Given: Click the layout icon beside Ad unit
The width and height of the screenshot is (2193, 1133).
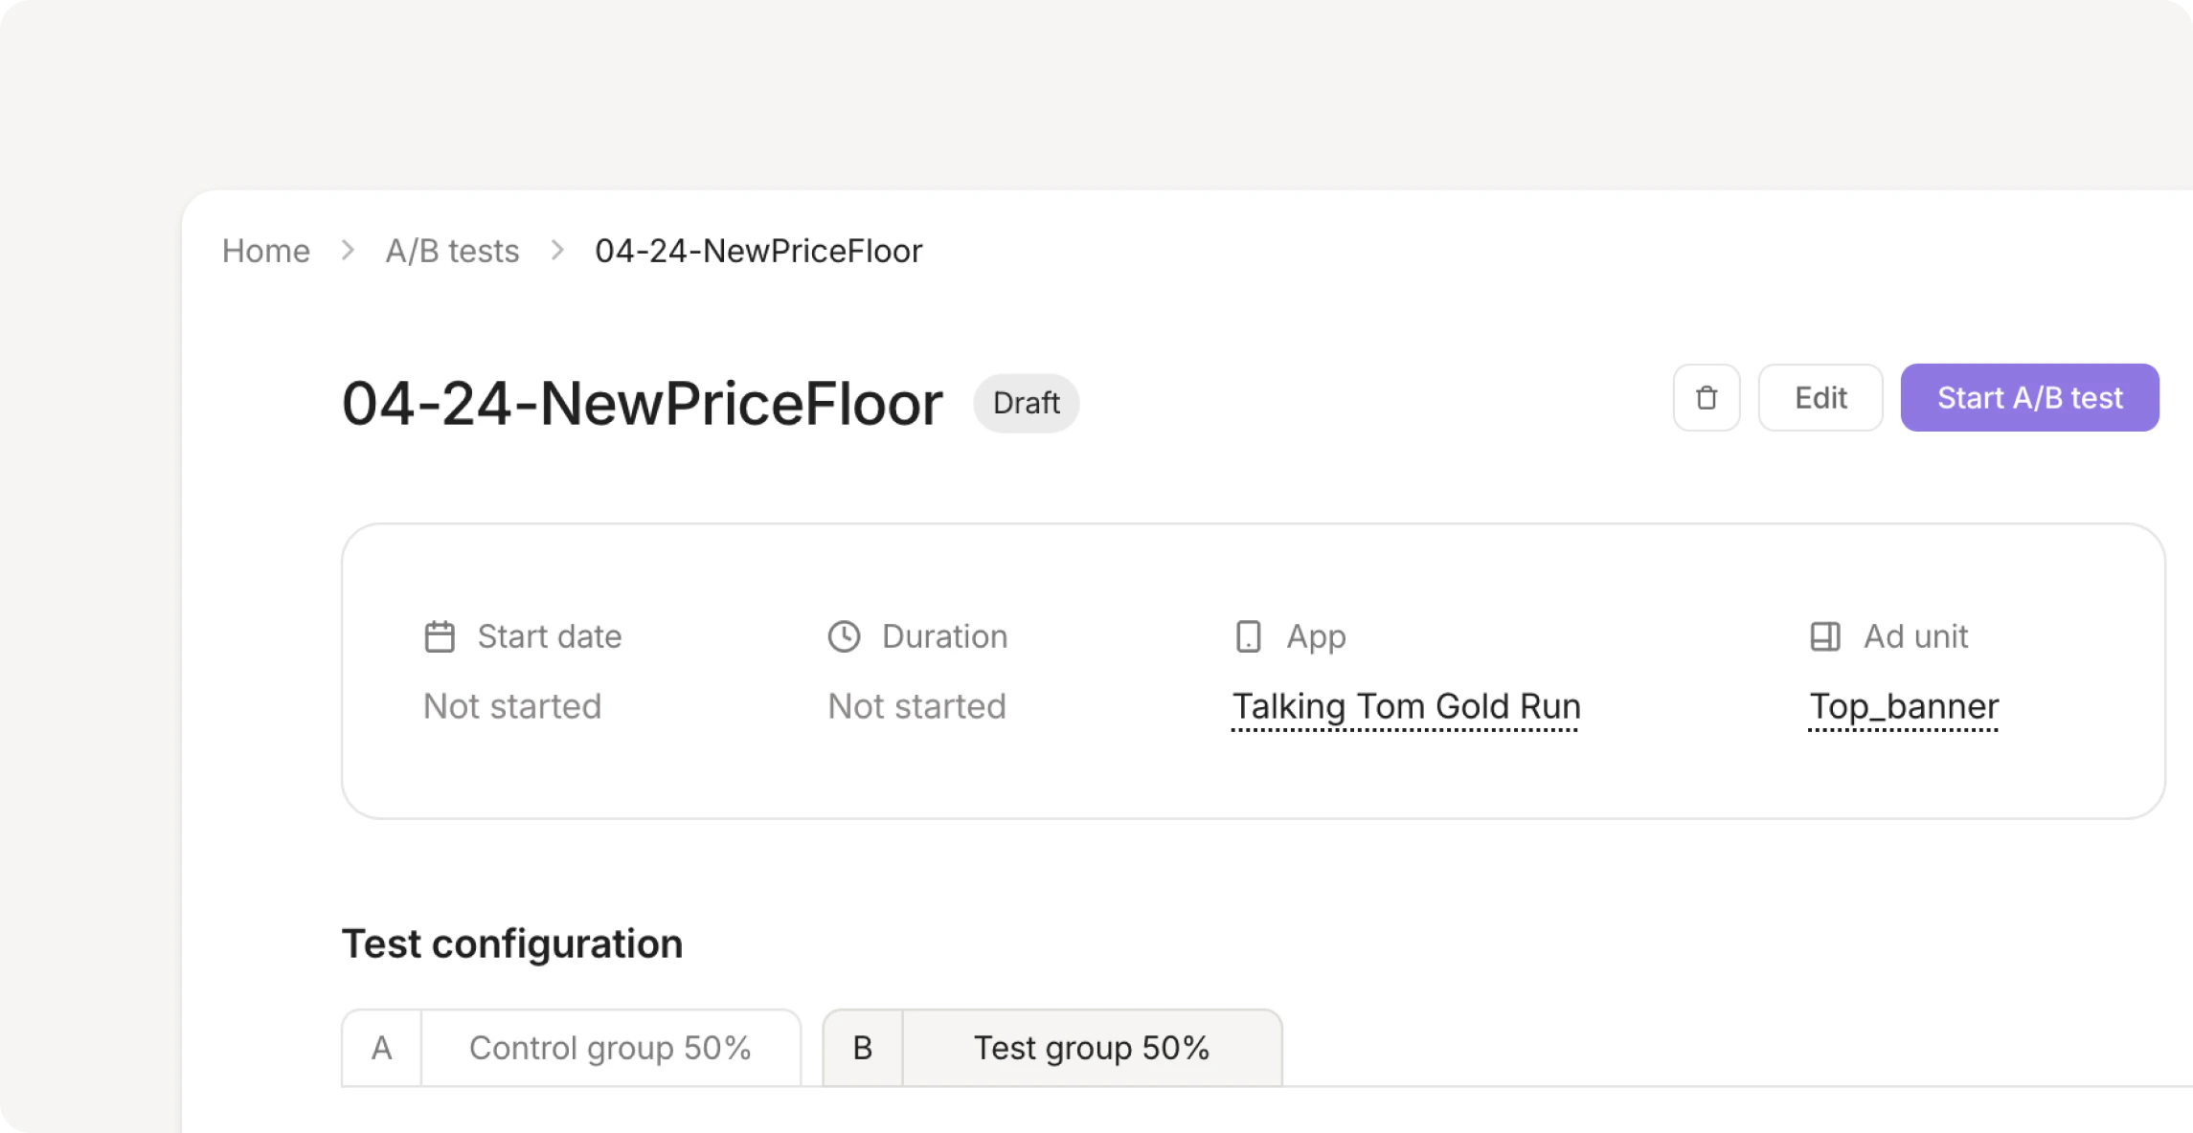Looking at the screenshot, I should pos(1824,636).
